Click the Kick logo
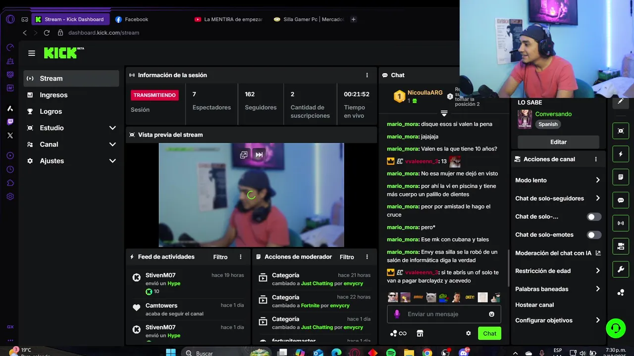Image resolution: width=634 pixels, height=356 pixels. 63,53
